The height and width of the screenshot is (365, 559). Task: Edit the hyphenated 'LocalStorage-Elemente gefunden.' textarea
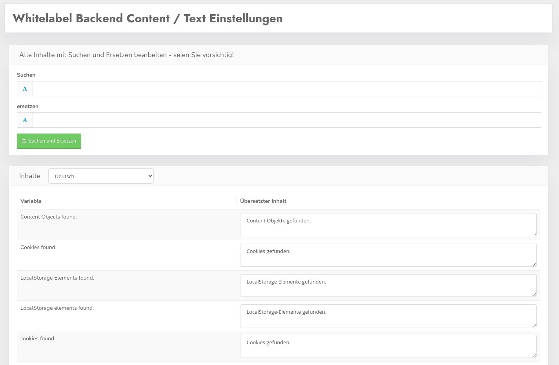point(388,316)
